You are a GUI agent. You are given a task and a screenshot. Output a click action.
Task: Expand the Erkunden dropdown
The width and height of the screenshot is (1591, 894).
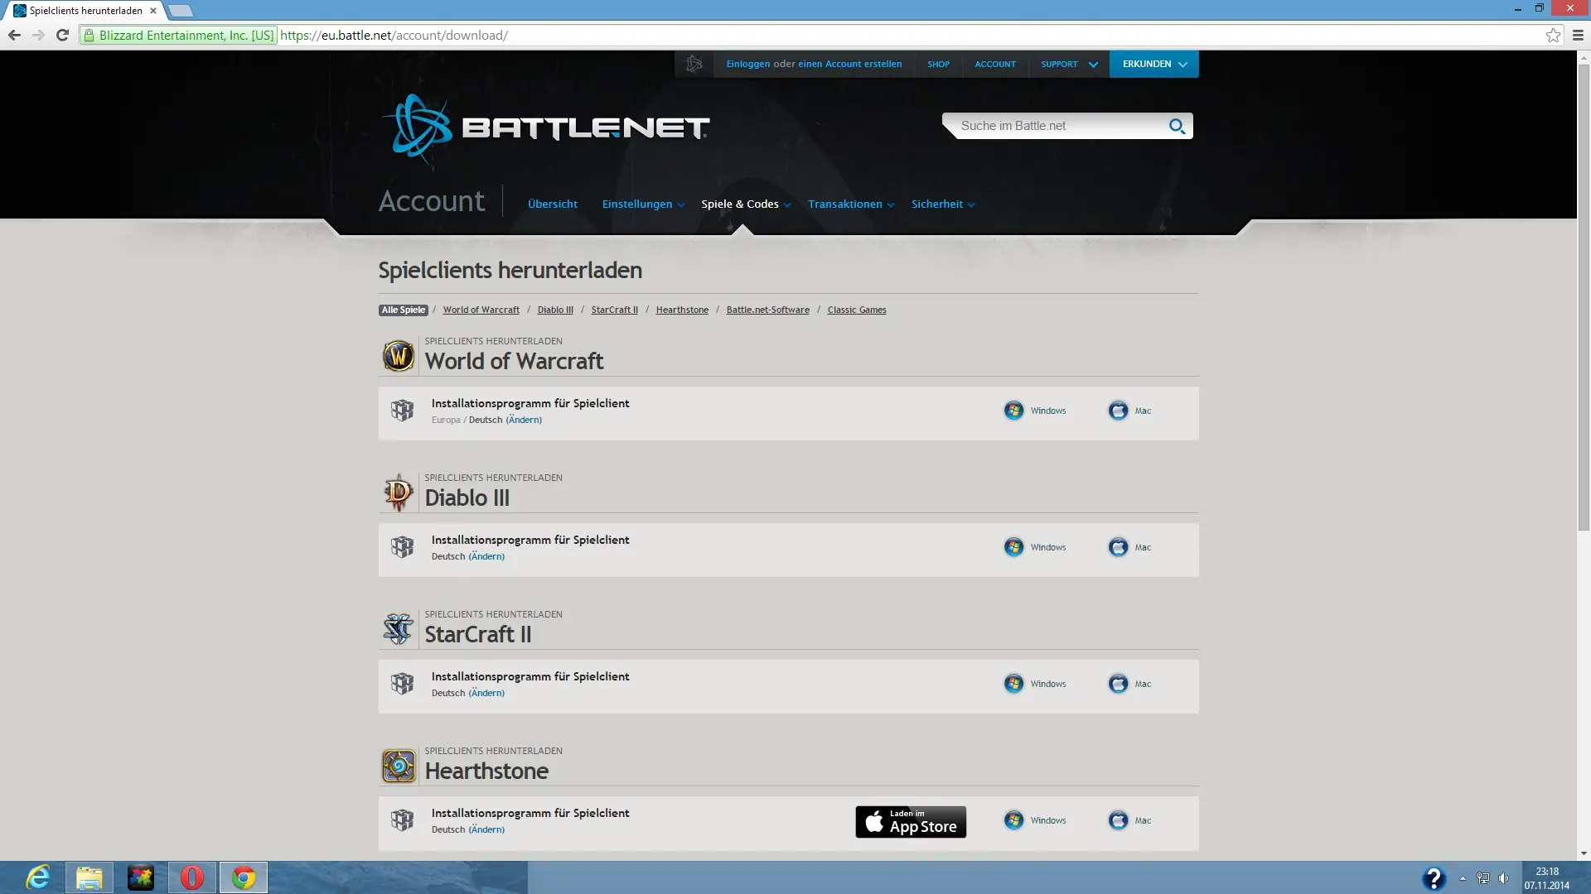[1154, 64]
